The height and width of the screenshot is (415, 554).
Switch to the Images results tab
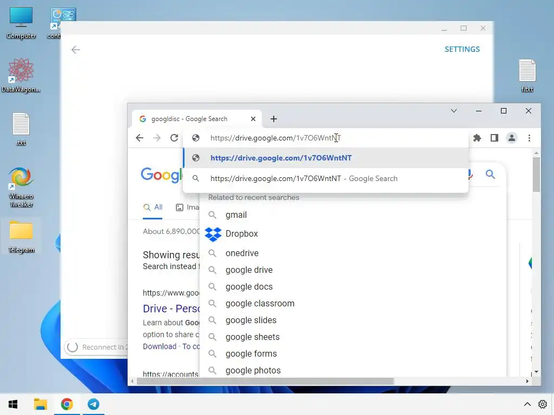click(188, 207)
